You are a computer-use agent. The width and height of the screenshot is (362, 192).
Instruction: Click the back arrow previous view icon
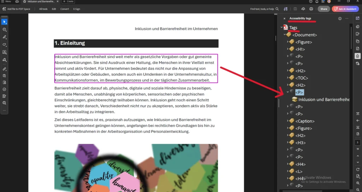pyautogui.click(x=358, y=121)
